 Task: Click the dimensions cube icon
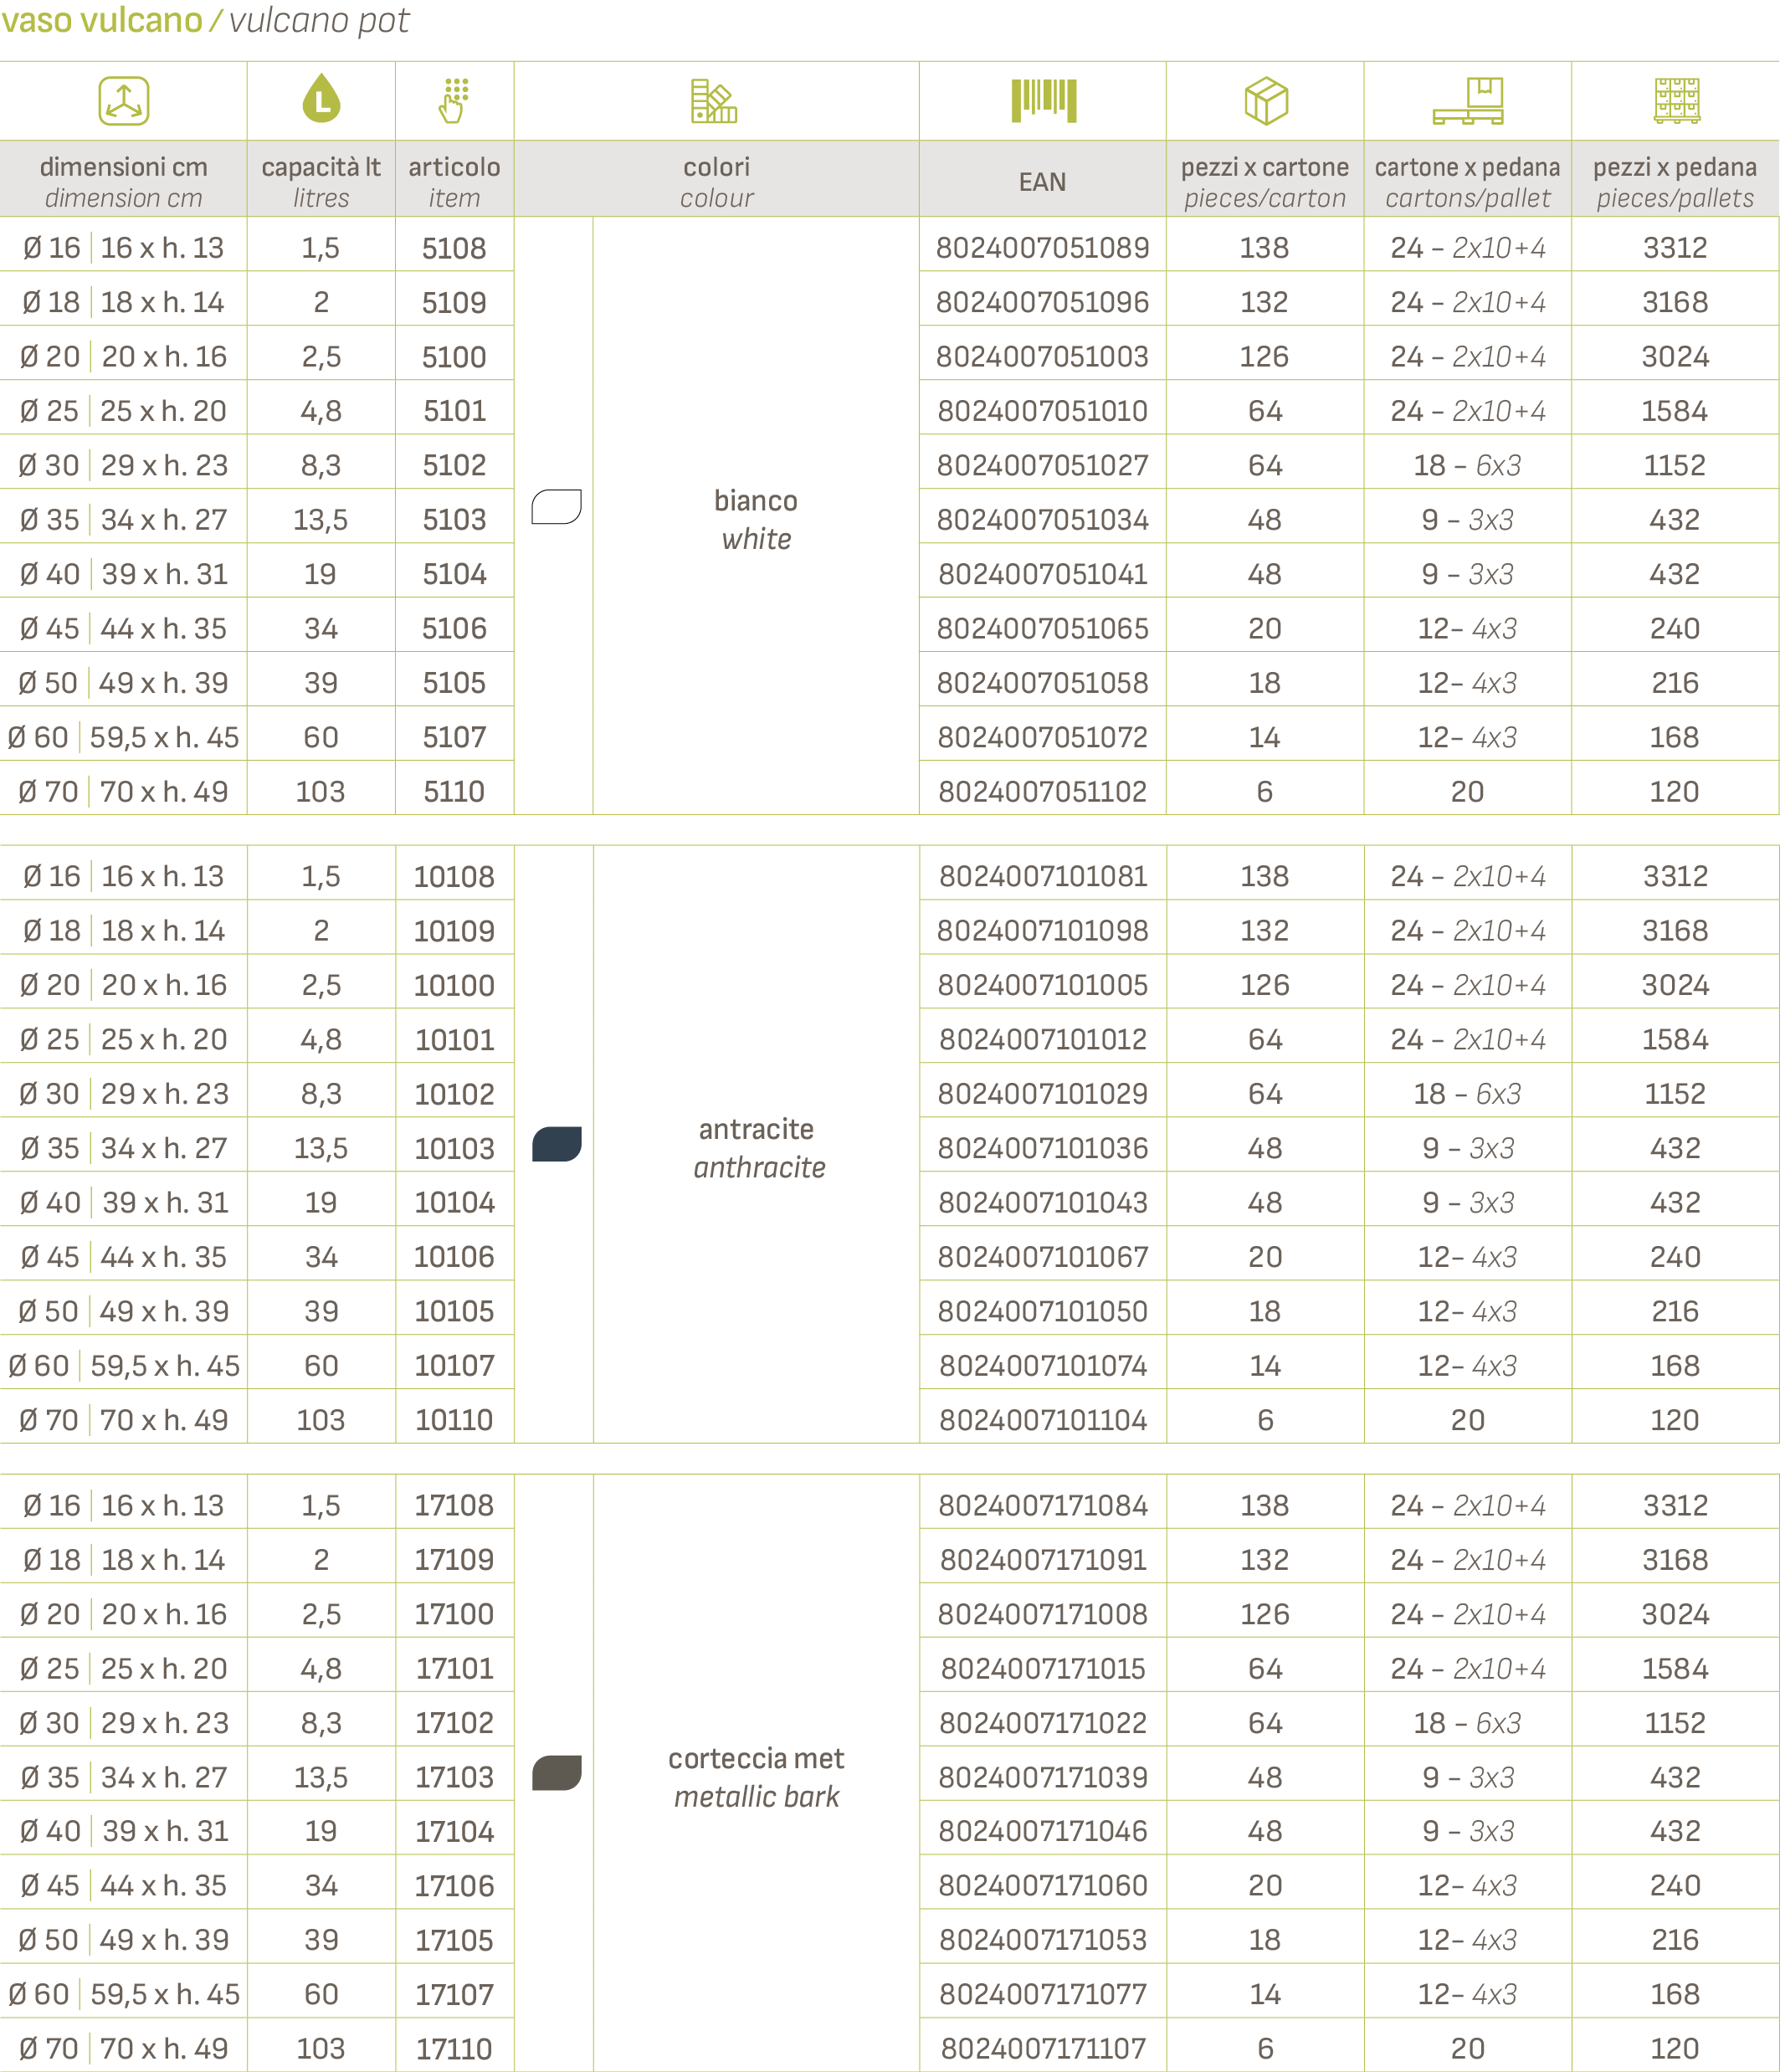124,101
